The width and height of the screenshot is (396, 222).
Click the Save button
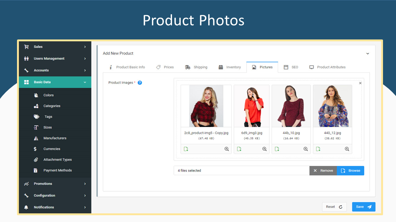pyautogui.click(x=364, y=207)
